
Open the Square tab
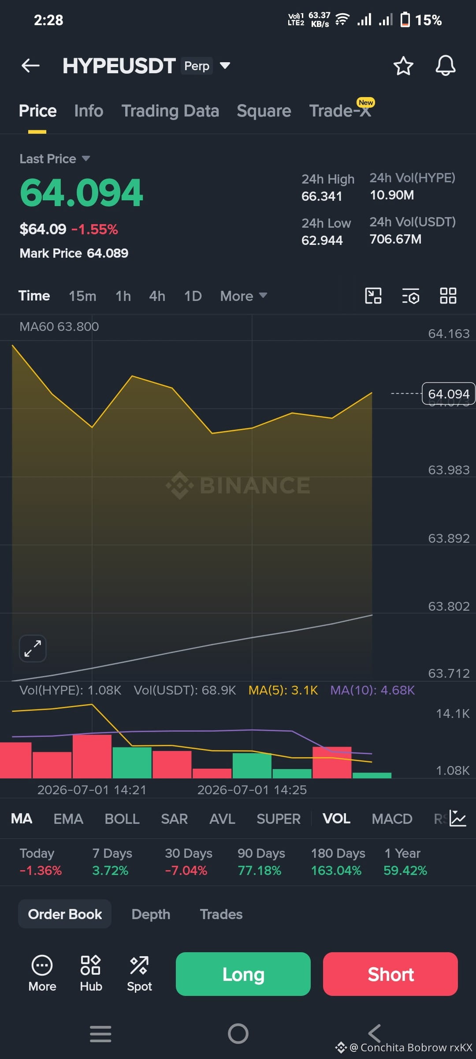pyautogui.click(x=264, y=111)
